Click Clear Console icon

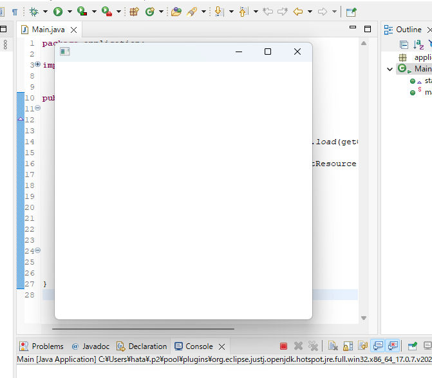click(x=333, y=346)
